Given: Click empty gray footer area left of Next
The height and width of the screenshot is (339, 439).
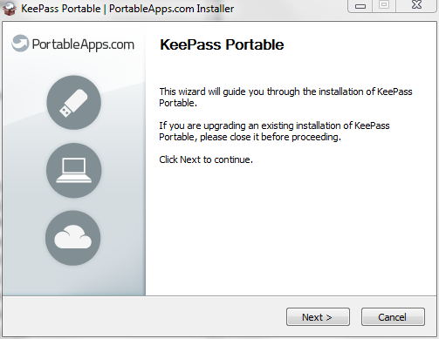Looking at the screenshot, I should coord(142,317).
